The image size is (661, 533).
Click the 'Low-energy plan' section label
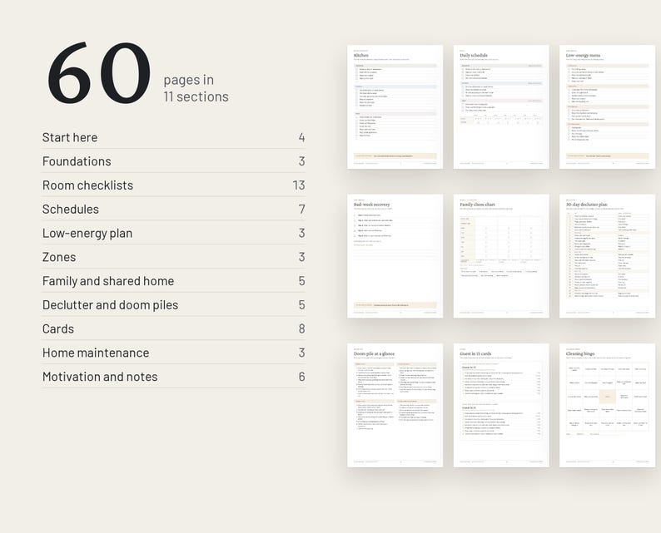[x=87, y=234]
